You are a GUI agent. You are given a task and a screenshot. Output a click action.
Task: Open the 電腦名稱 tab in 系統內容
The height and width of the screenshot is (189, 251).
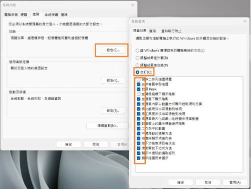[x=11, y=14]
